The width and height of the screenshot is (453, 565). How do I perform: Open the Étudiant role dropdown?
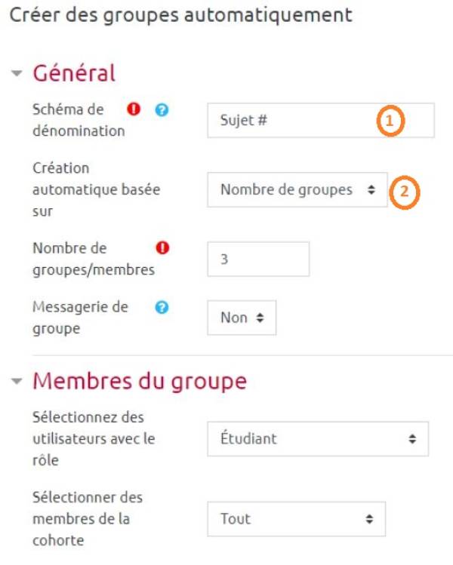coord(318,439)
